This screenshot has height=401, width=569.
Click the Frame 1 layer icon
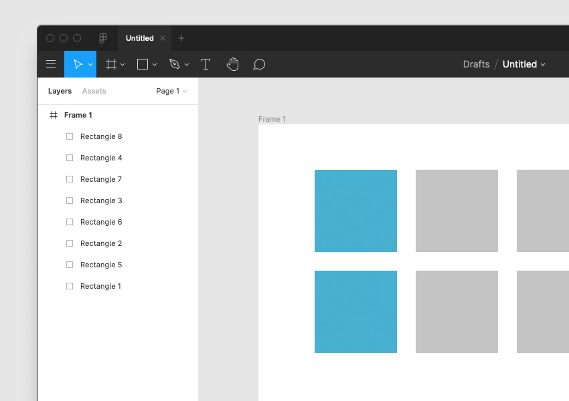[x=53, y=115]
